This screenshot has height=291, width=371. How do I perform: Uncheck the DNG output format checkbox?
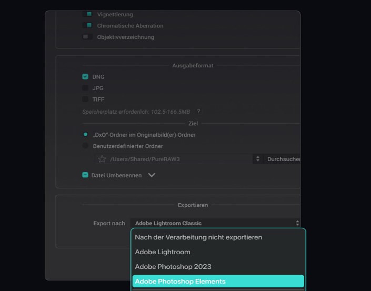(85, 77)
